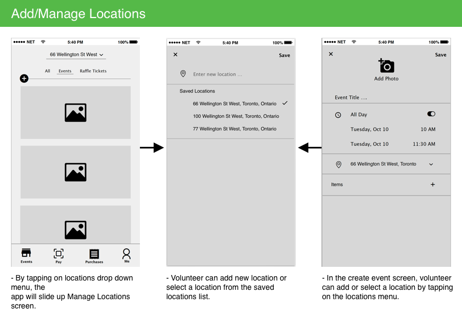Expand the location chevron on the event screen
This screenshot has height=326, width=462.
coord(431,164)
